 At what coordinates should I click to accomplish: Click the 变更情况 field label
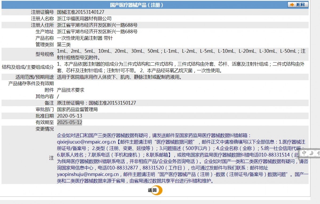click(x=45, y=129)
